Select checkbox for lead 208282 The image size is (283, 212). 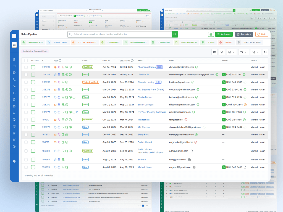(26, 67)
